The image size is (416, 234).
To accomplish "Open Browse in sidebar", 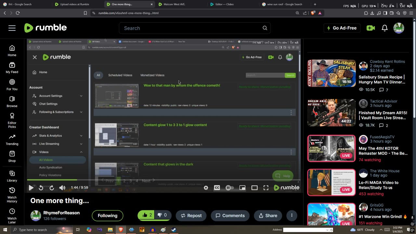I will 12,102.
